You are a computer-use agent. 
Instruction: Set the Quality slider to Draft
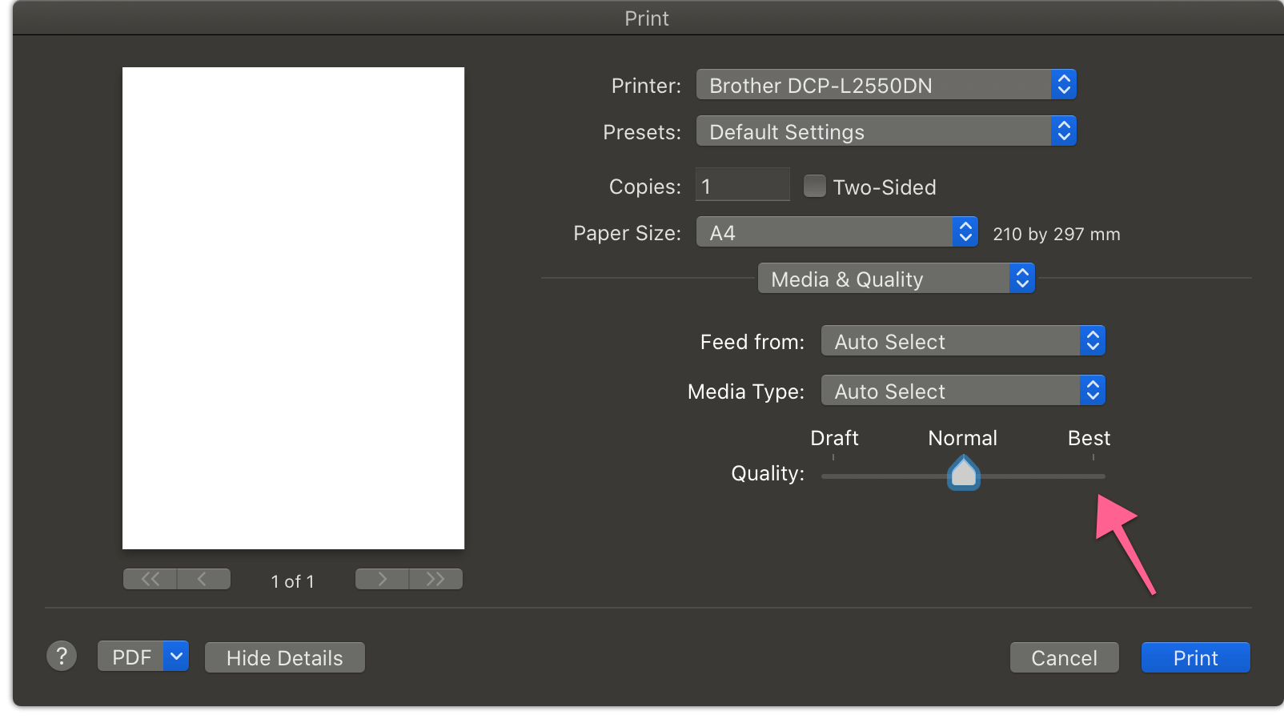(x=833, y=476)
